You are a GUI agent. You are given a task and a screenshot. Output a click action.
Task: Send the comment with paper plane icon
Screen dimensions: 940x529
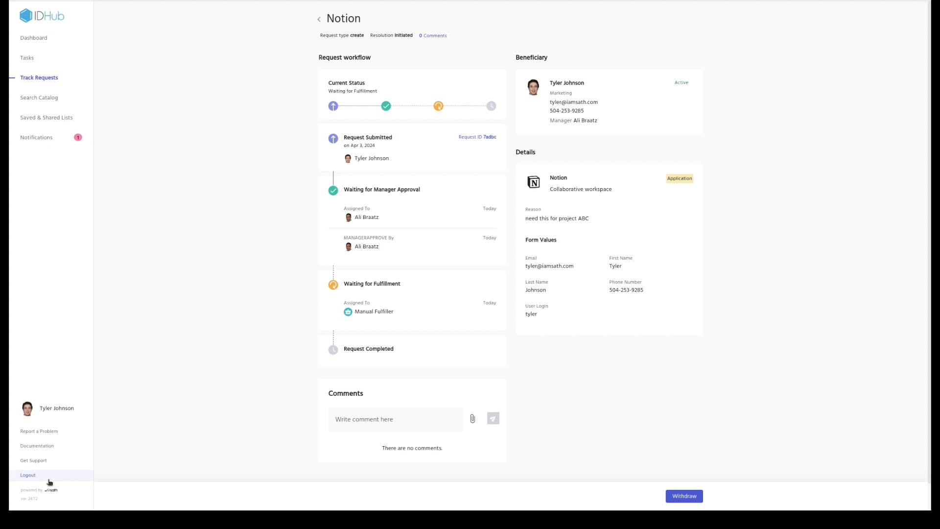tap(493, 418)
